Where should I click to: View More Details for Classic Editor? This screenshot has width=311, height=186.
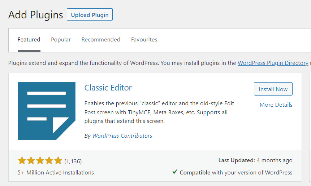point(276,105)
